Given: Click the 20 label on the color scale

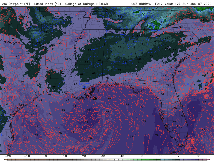Looking at the screenshot, I should [x=84, y=156].
